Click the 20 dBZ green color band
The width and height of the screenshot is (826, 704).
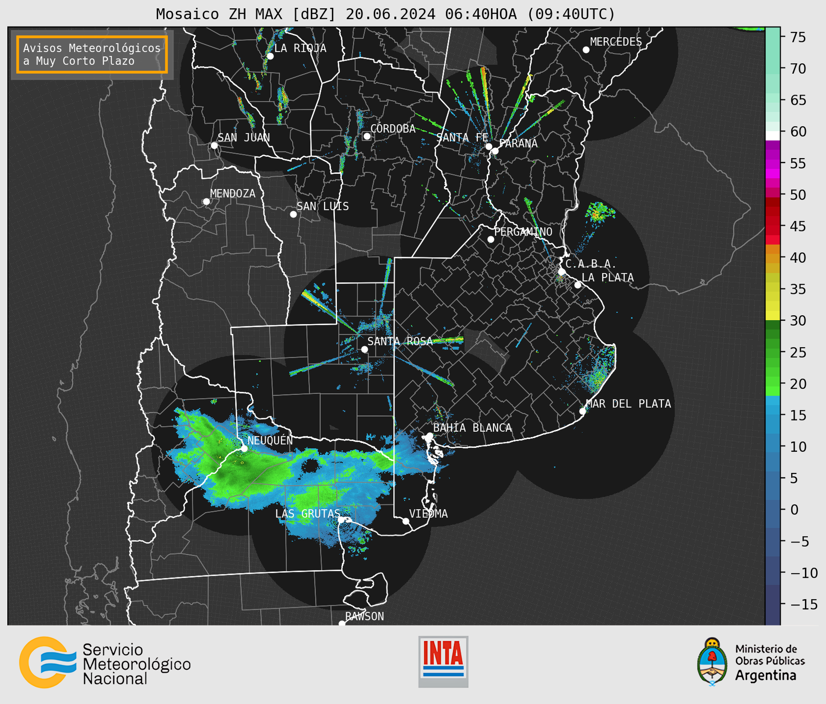[773, 382]
